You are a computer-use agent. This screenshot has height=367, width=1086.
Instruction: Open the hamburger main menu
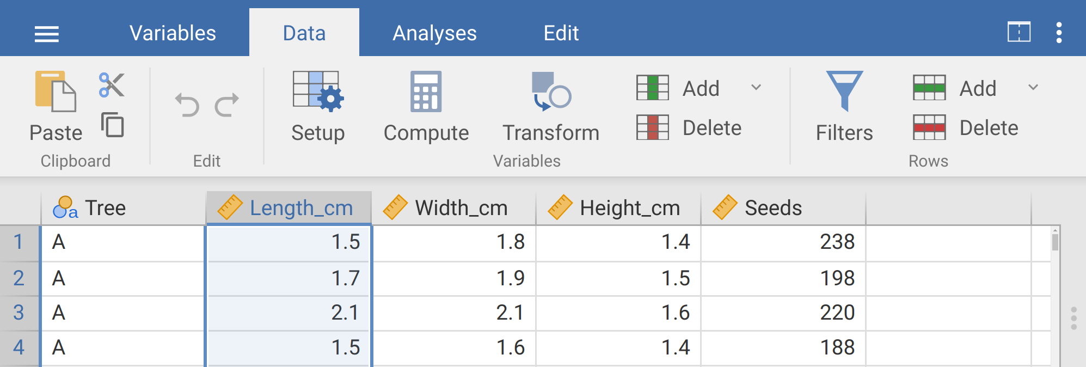coord(47,34)
